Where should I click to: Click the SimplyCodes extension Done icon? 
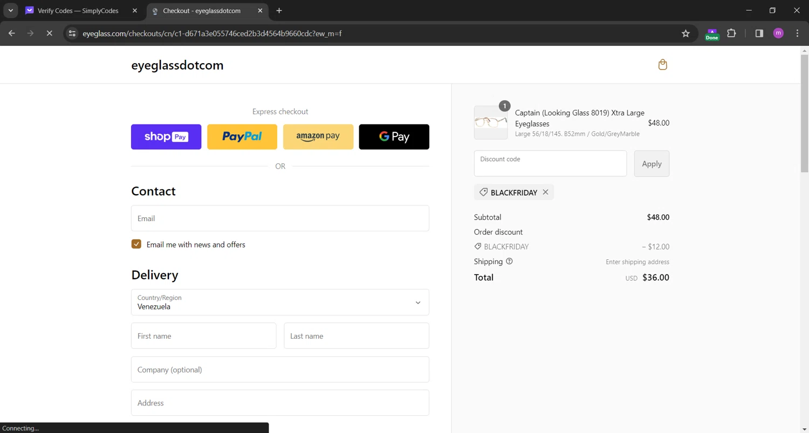click(x=712, y=34)
